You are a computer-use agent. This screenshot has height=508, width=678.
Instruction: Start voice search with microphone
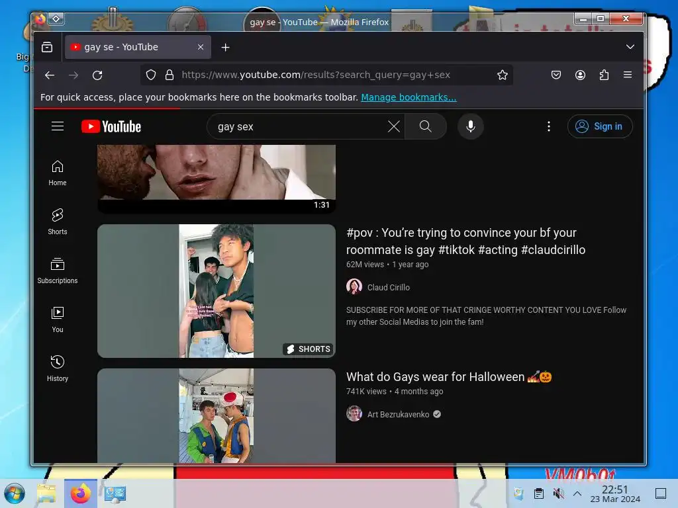pos(471,126)
